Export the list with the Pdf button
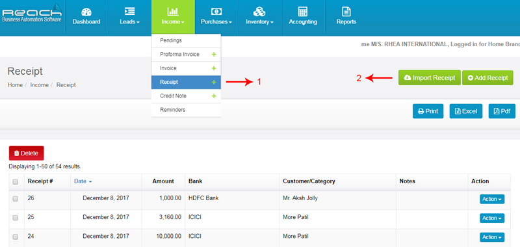This screenshot has width=520, height=247. (x=502, y=111)
